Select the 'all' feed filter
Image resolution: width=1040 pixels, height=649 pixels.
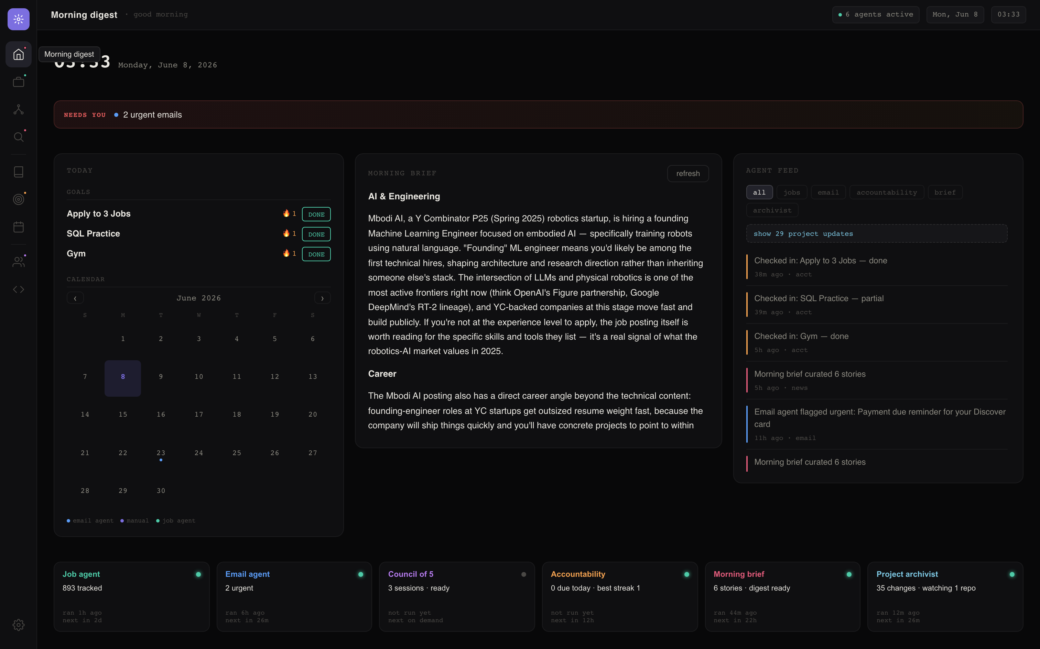759,192
